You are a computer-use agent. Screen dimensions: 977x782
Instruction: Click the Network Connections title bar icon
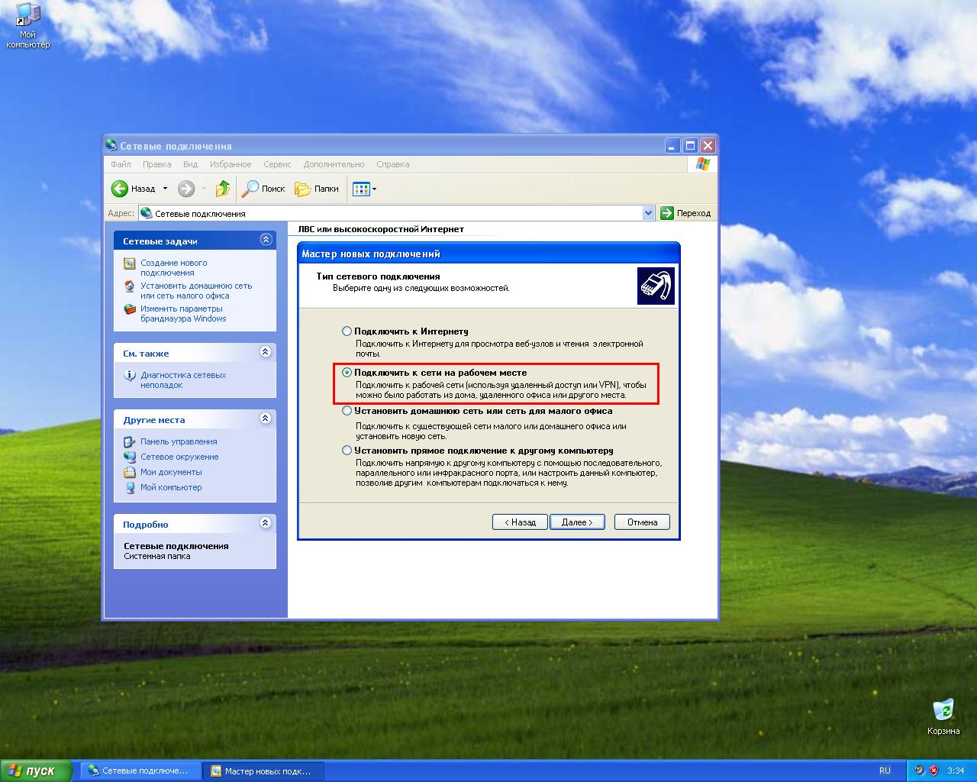pos(111,145)
